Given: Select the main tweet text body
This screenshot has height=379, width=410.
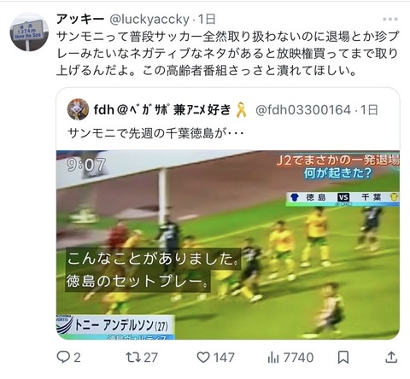Looking at the screenshot, I should pos(228,53).
